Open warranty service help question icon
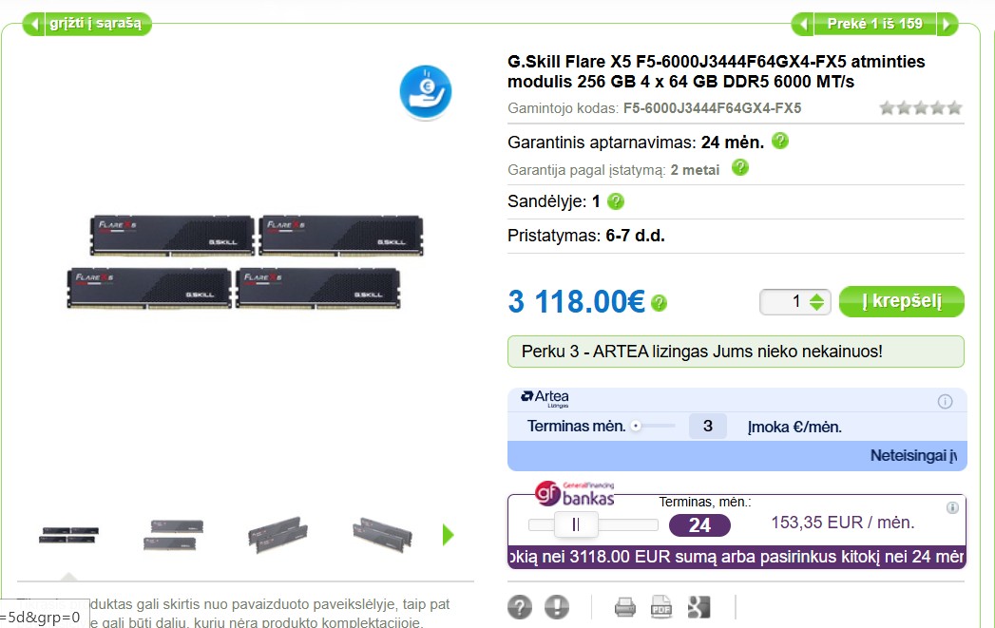 (x=780, y=141)
